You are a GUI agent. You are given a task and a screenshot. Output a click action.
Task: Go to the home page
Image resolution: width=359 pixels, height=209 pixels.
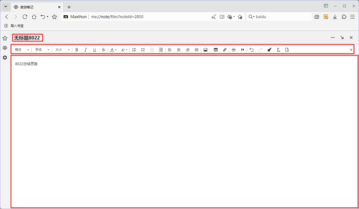[34, 17]
